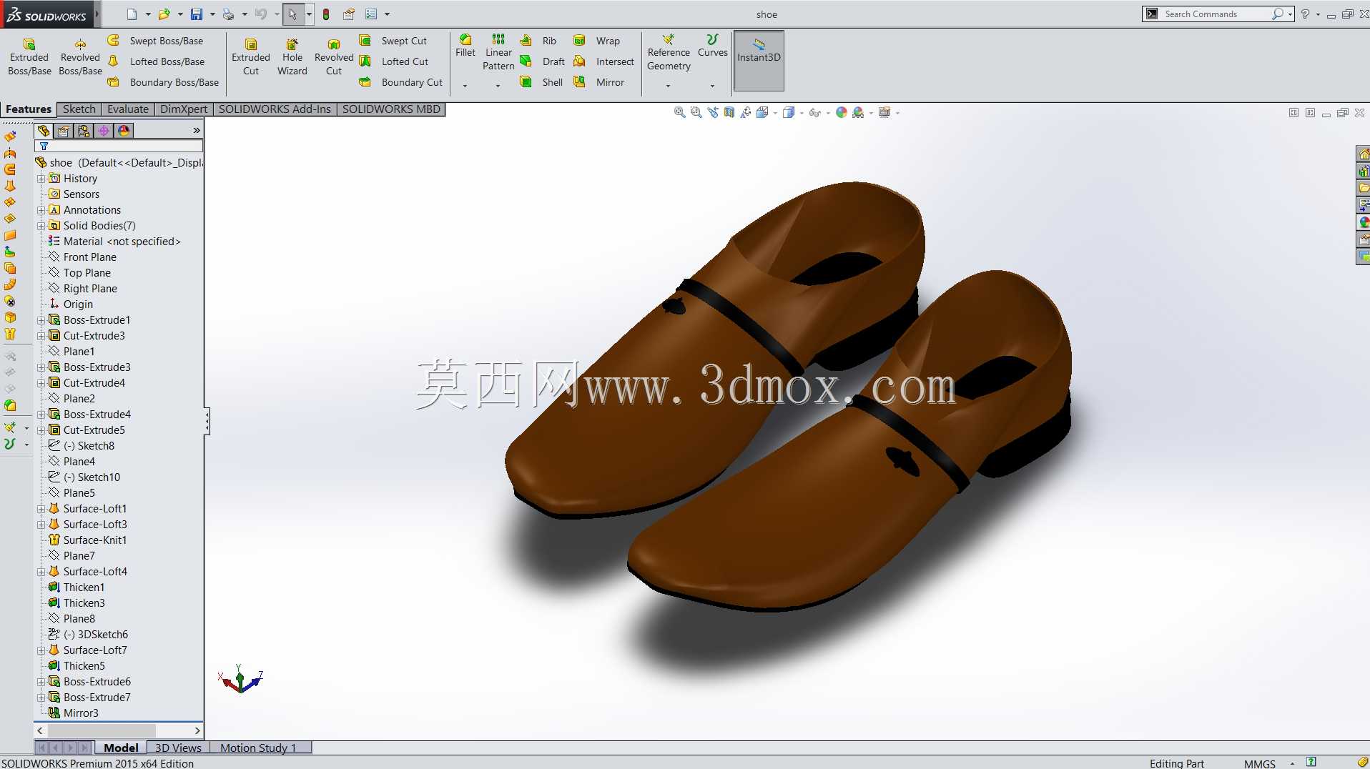Apply the Fillet tool

[x=465, y=45]
